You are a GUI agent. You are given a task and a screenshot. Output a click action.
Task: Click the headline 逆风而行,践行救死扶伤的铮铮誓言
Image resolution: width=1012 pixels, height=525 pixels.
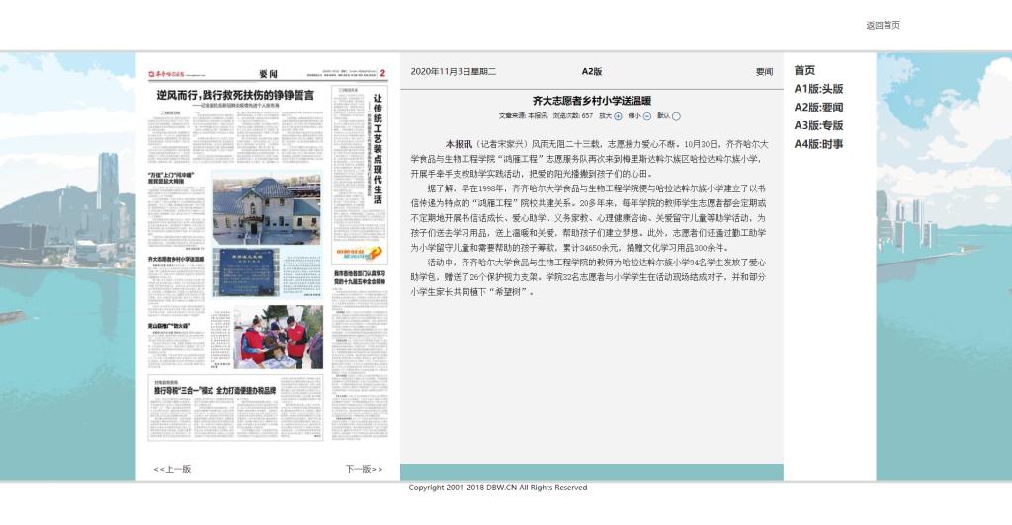pos(235,95)
